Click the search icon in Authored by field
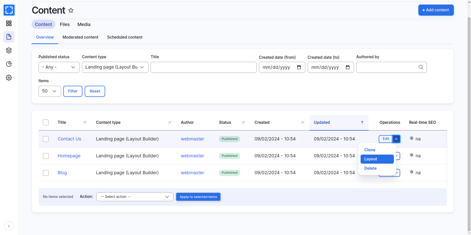Screen dimensions: 471x235 coord(421,67)
